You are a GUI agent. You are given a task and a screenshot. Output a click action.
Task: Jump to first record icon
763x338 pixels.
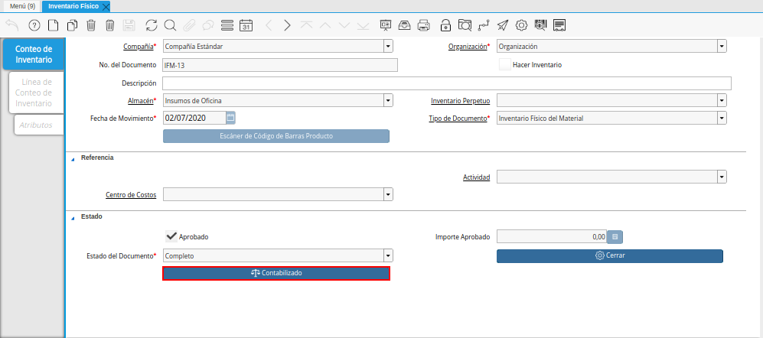[306, 25]
